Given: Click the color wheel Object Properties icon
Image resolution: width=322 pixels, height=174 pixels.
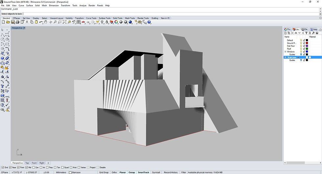Looking at the screenshot, I should point(116,22).
